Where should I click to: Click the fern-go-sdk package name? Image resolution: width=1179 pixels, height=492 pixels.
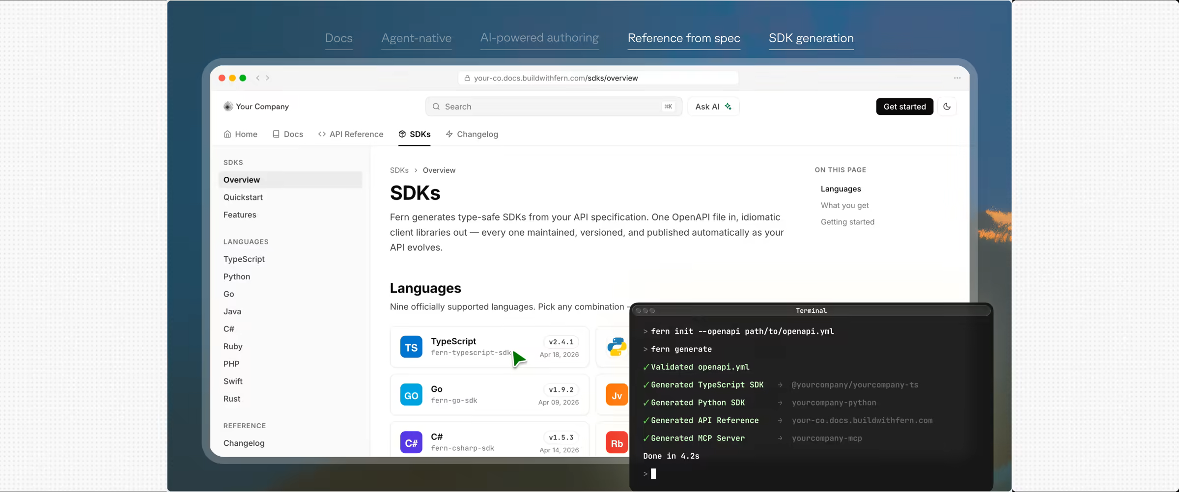pos(454,400)
